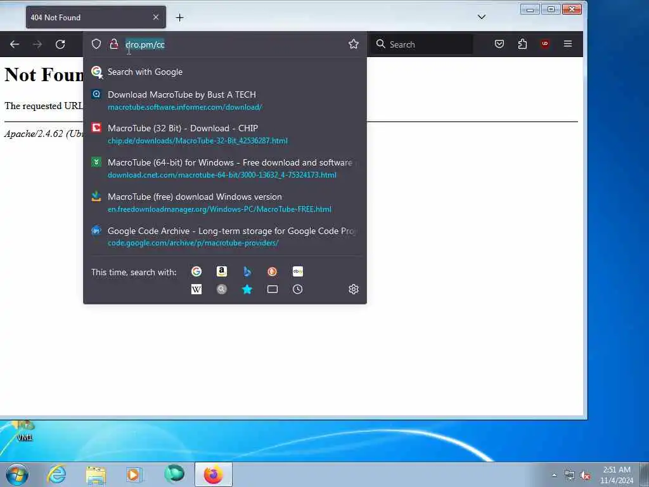Open uBlock Origin extension icon
Viewport: 649px width, 487px height.
(545, 44)
